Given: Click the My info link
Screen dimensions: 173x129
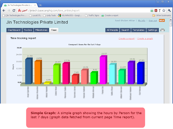Looking at the screenshot, I should [142, 21].
